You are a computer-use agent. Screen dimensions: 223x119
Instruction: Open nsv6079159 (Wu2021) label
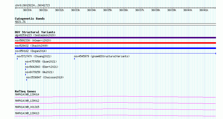[x=39, y=72]
